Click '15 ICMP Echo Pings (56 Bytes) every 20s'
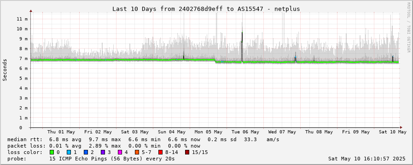 112,159
